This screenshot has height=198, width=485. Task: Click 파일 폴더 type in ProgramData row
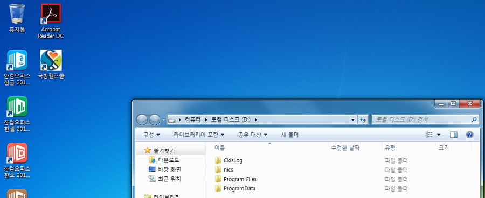tap(396, 188)
